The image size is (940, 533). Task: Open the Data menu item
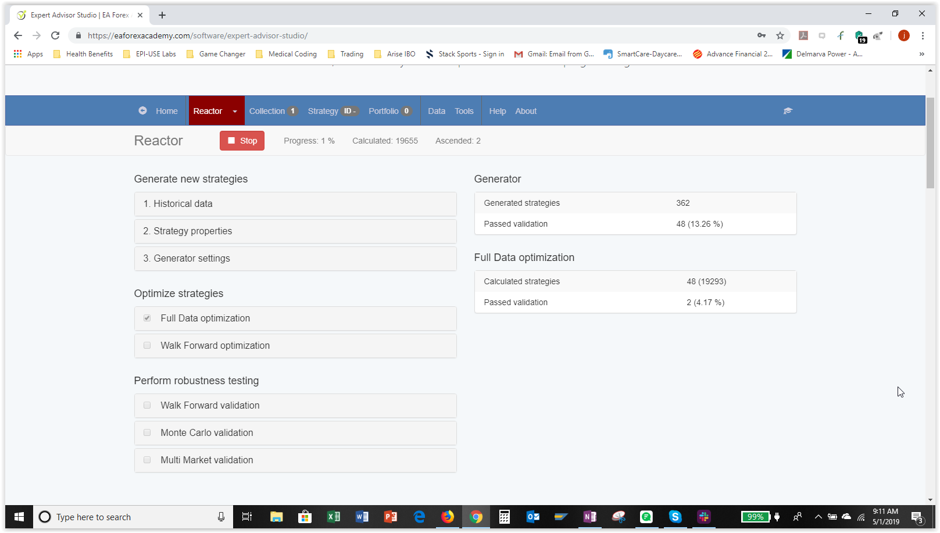click(437, 111)
